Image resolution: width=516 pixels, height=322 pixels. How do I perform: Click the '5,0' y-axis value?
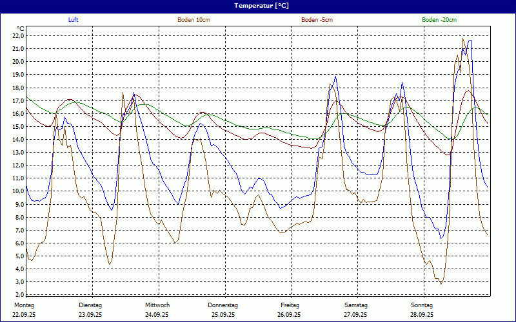click(x=20, y=256)
